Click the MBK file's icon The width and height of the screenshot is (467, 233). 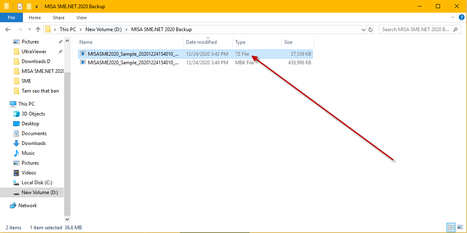point(83,63)
